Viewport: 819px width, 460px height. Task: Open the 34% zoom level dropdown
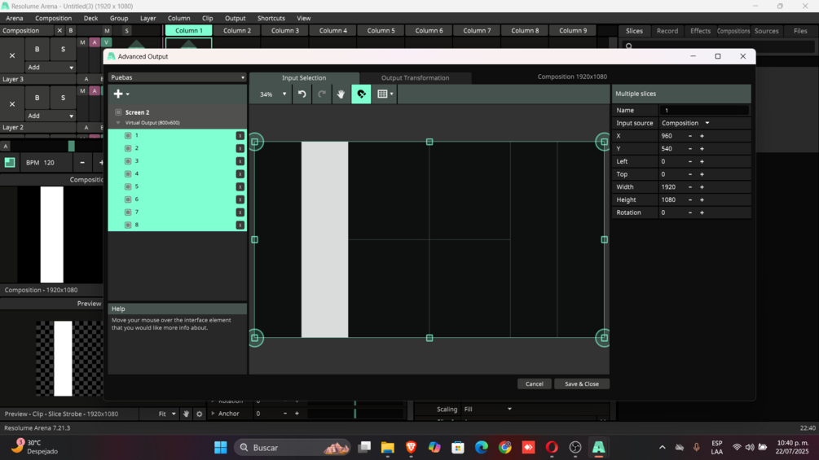[273, 94]
